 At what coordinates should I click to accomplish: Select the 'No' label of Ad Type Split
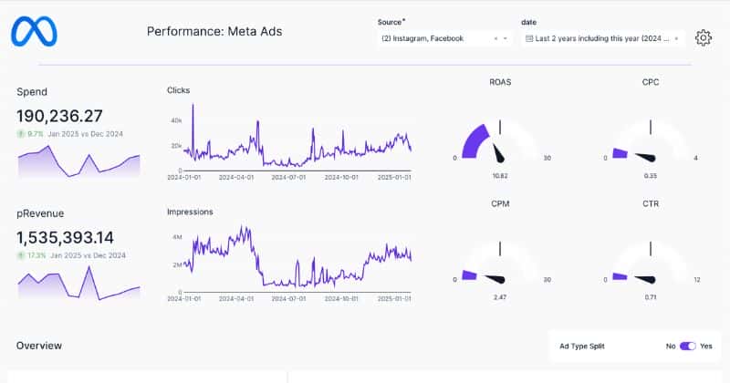[671, 347]
